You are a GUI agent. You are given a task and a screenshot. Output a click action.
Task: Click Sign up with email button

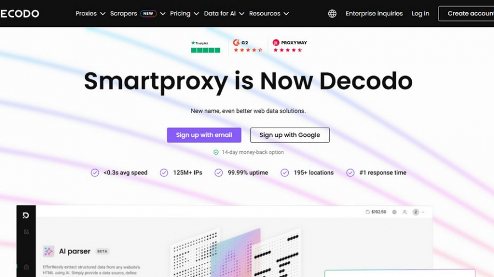click(204, 135)
